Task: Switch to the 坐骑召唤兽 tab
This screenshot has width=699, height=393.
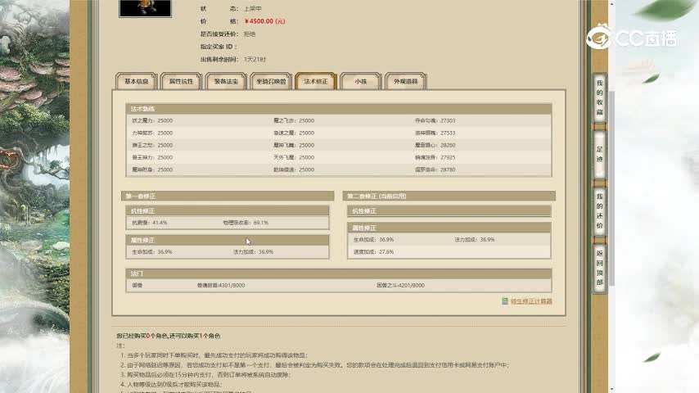Action: (x=271, y=81)
